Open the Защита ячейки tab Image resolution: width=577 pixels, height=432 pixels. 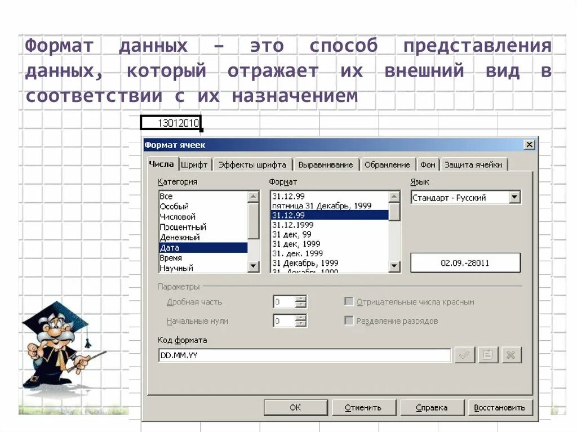click(x=473, y=165)
